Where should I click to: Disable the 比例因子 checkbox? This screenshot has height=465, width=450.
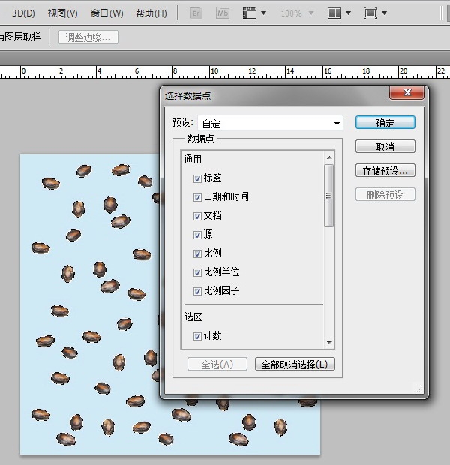click(x=197, y=291)
